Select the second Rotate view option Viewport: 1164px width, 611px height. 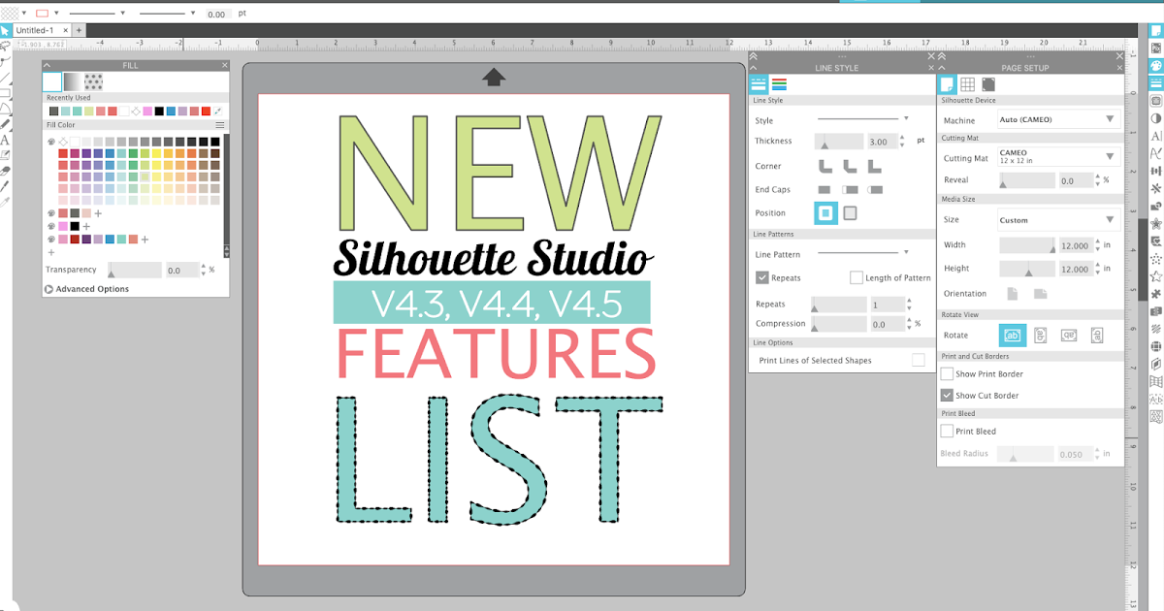point(1040,335)
